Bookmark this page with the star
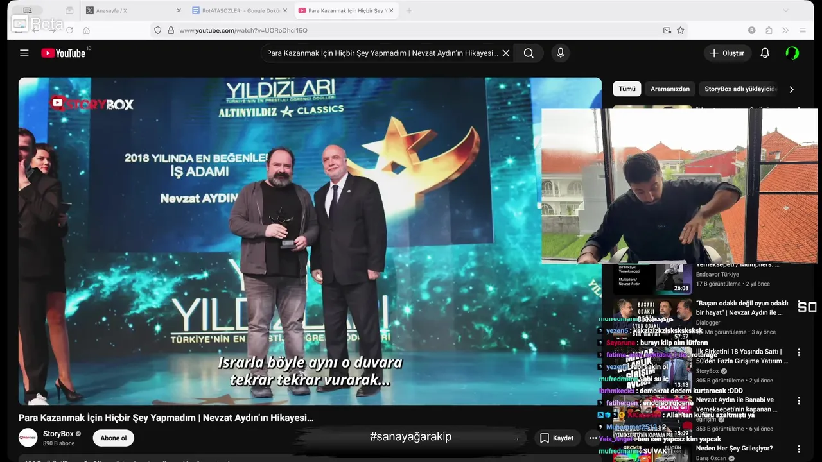The height and width of the screenshot is (462, 822). 681,30
